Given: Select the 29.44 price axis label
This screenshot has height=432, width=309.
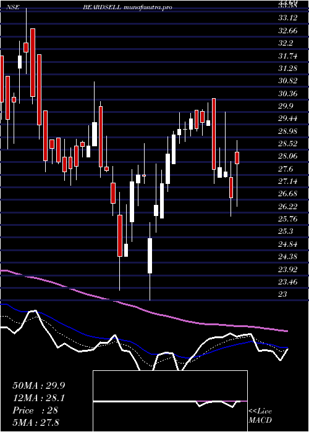Looking at the screenshot, I should tap(288, 118).
